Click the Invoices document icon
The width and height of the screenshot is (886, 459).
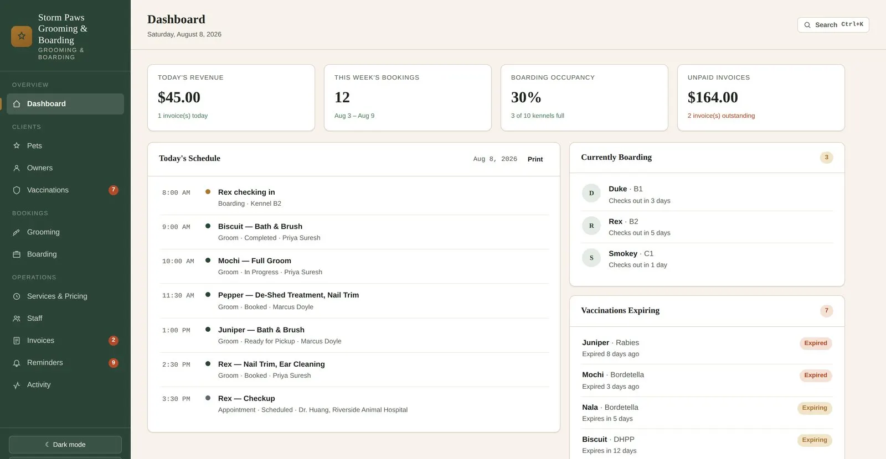[x=17, y=341]
